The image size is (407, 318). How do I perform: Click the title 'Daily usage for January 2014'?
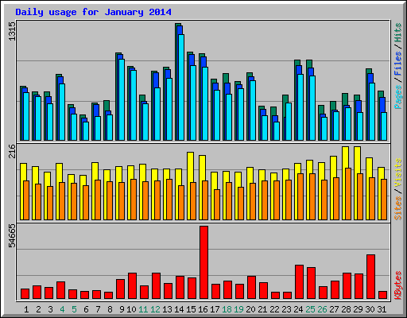[x=93, y=12]
